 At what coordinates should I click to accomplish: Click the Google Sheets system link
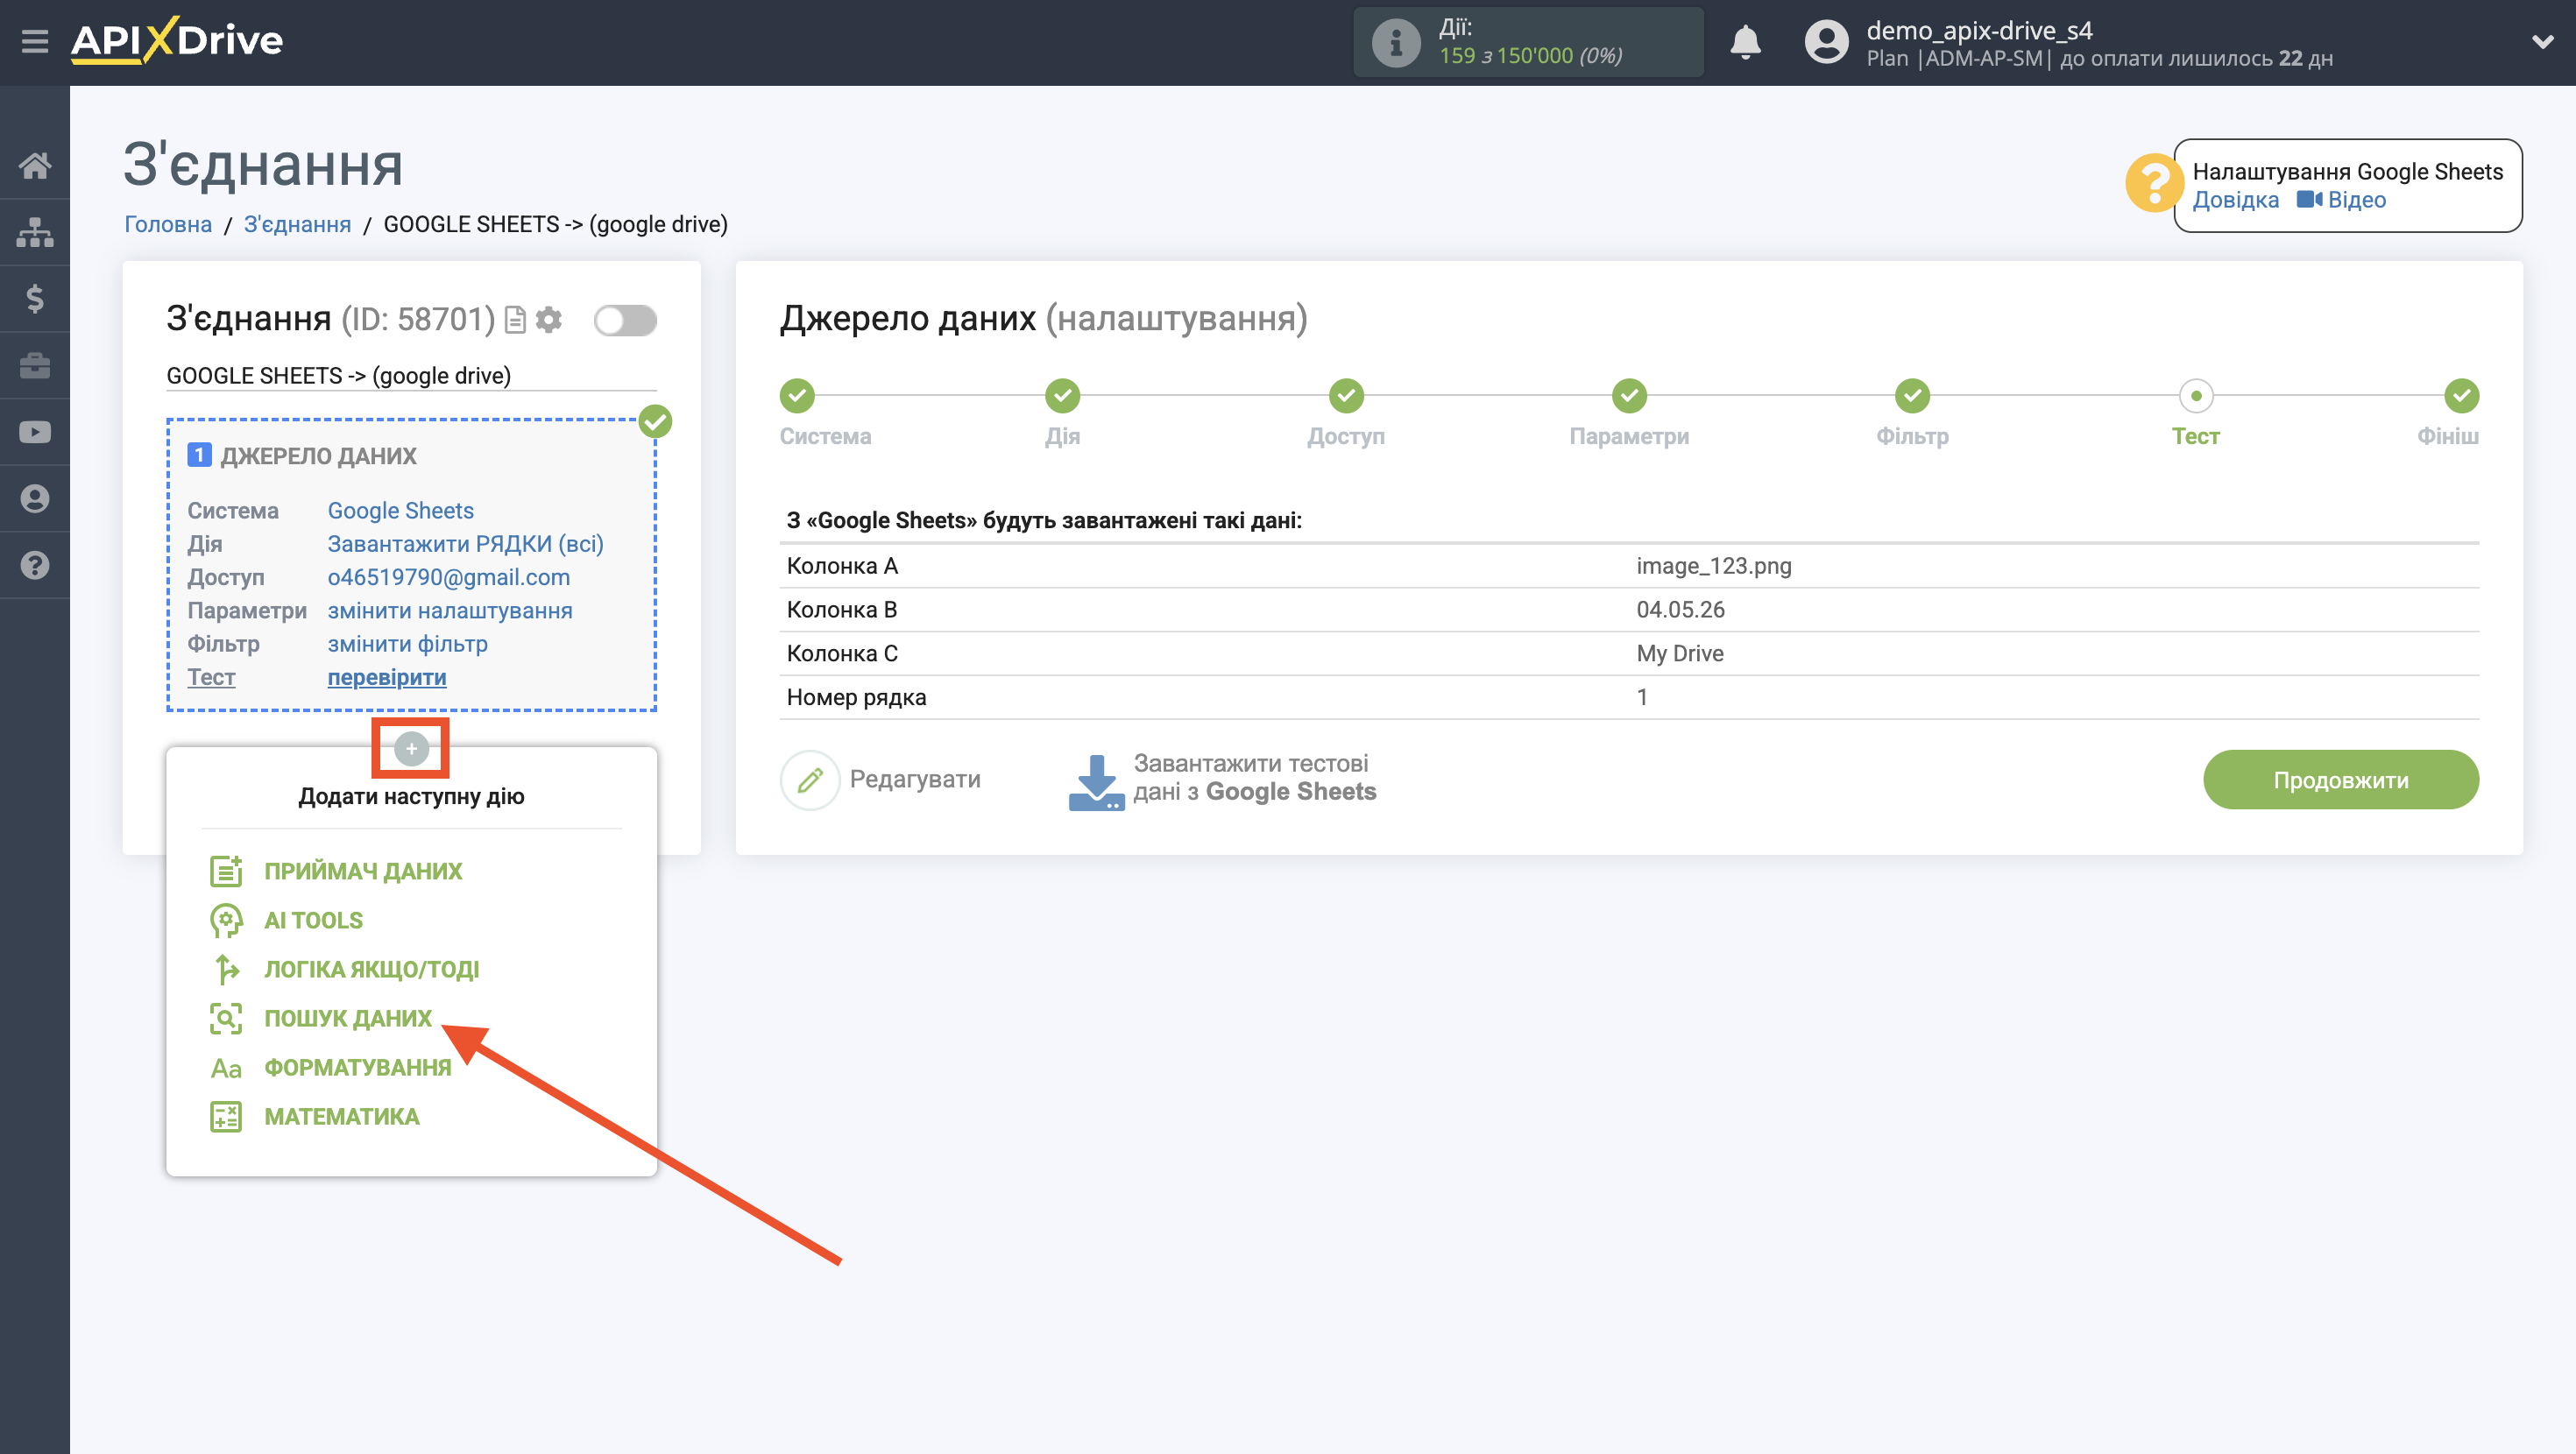tap(401, 510)
